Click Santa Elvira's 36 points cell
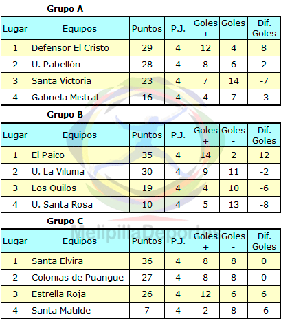This screenshot has height=319, width=281. [147, 261]
